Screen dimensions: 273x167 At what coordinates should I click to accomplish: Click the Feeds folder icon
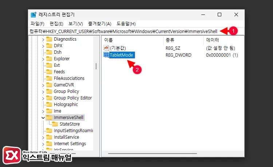tap(49, 72)
